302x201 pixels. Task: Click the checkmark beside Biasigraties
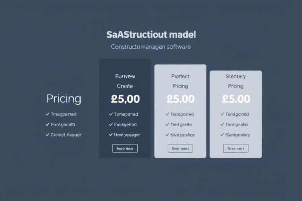(222, 135)
